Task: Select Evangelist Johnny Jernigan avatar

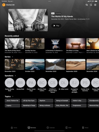Action: click(75, 83)
